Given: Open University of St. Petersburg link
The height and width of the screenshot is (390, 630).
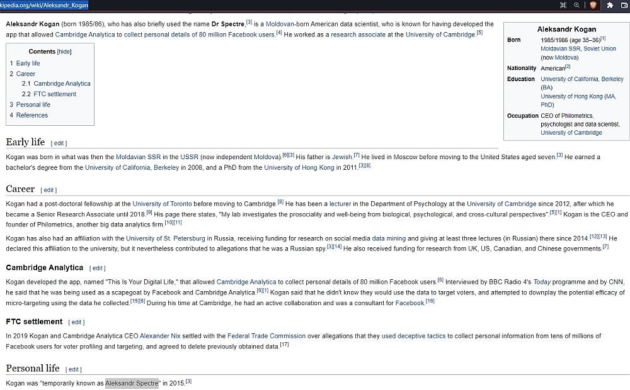Looking at the screenshot, I should coord(166,238).
